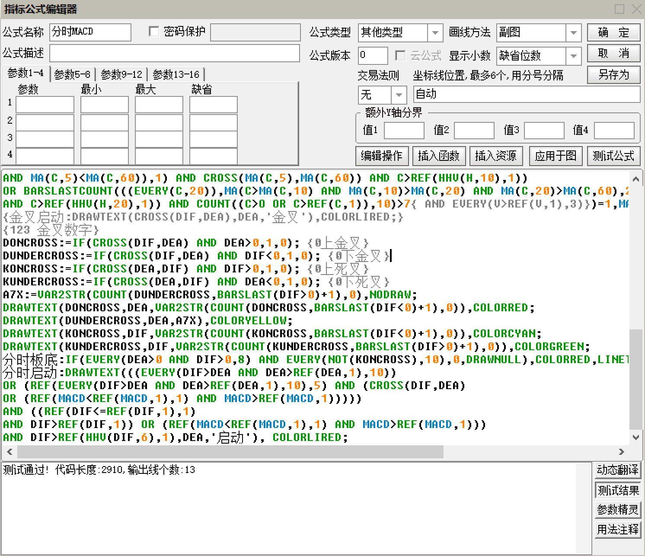
Task: Click the A7X:=VAR2STR code line
Action: (210, 295)
